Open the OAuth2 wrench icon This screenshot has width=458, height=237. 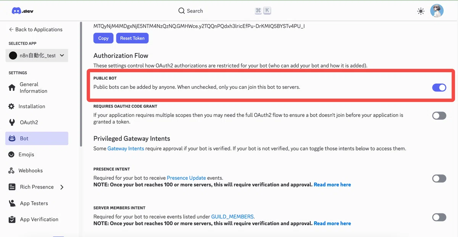12,122
